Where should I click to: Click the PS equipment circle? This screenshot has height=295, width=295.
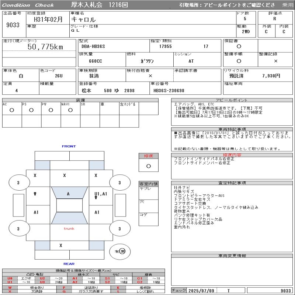coord(31,110)
